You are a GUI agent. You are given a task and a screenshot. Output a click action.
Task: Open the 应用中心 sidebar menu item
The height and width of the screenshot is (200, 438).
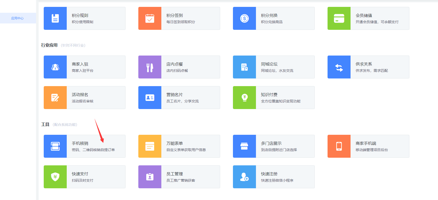17,18
